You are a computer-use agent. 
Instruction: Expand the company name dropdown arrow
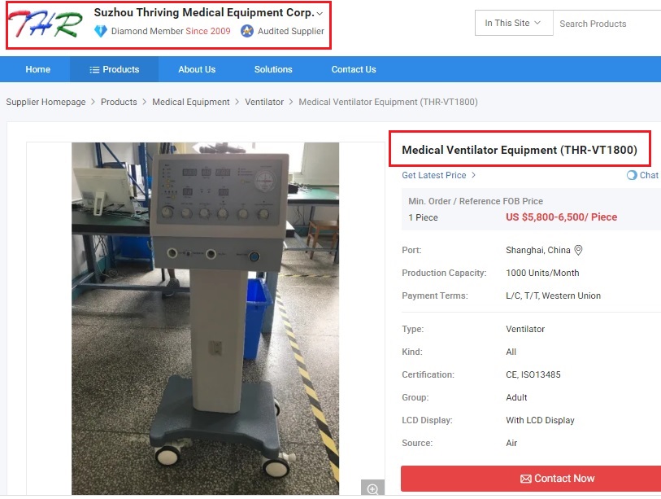(320, 14)
